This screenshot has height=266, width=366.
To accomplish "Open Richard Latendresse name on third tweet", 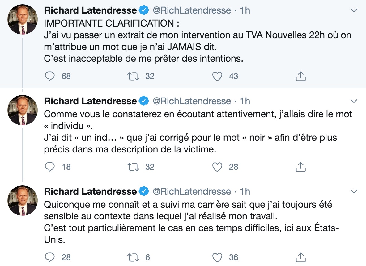I will (x=90, y=191).
